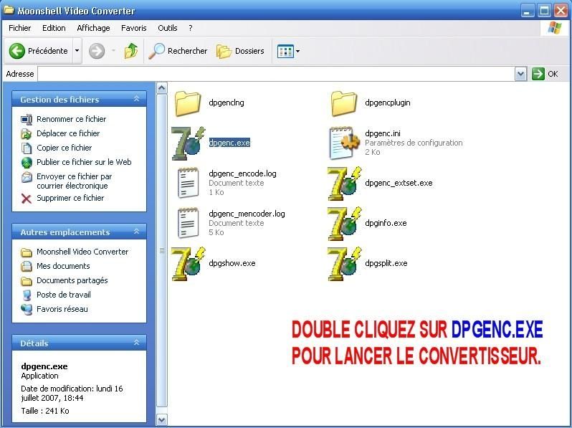Collapse the Détails panel
This screenshot has height=428, width=572.
pos(136,343)
